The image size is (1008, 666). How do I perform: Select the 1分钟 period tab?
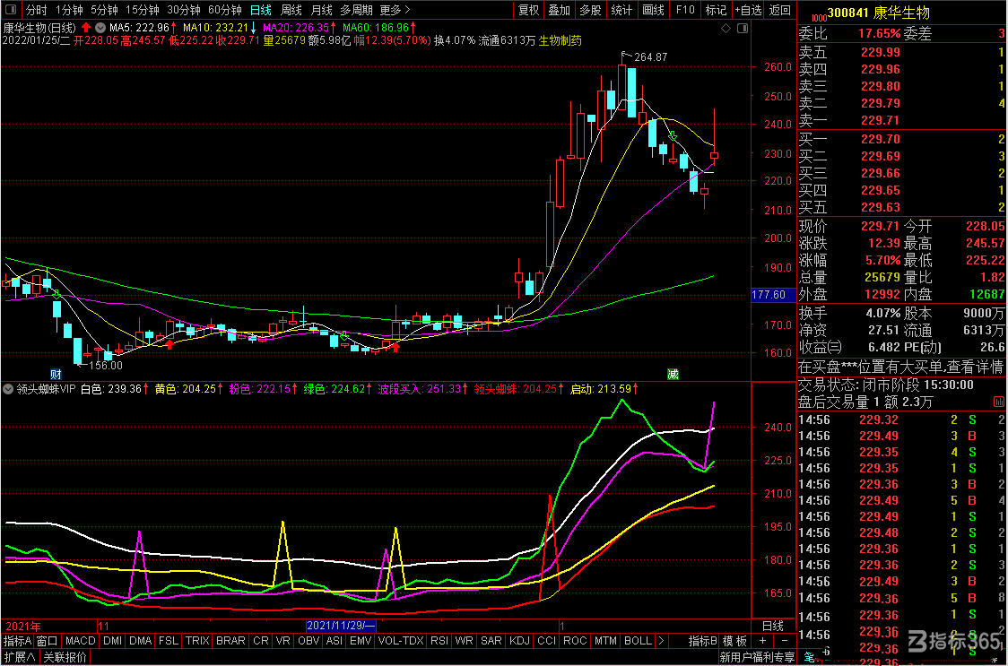click(x=69, y=10)
